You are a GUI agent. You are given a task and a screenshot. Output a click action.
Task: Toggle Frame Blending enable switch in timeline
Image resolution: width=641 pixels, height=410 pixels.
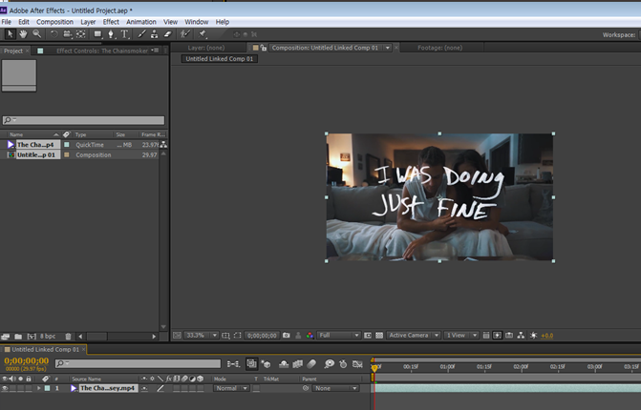tap(298, 364)
